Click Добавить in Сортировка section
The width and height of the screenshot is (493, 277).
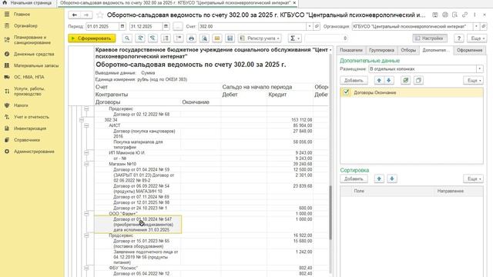click(354, 179)
